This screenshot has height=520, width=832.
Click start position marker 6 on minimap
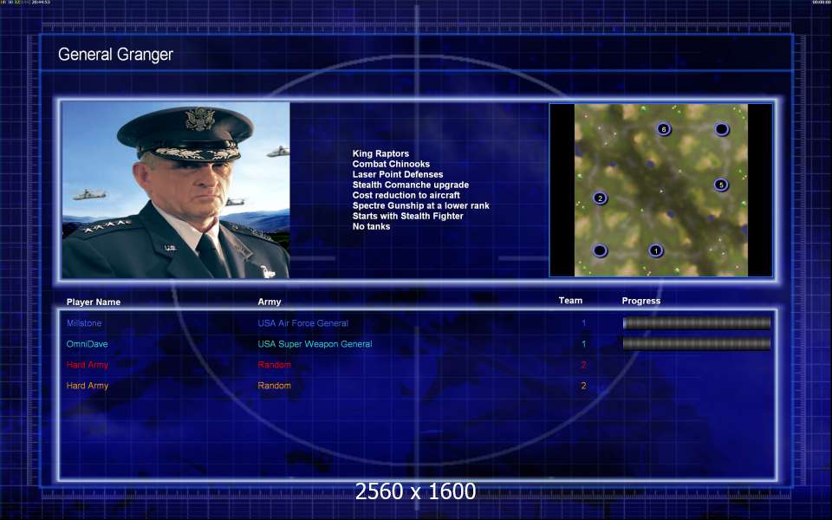(x=663, y=129)
